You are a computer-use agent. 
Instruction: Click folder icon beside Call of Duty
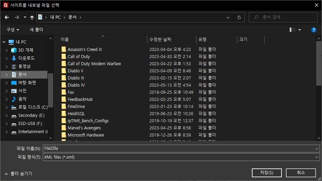pyautogui.click(x=64, y=57)
